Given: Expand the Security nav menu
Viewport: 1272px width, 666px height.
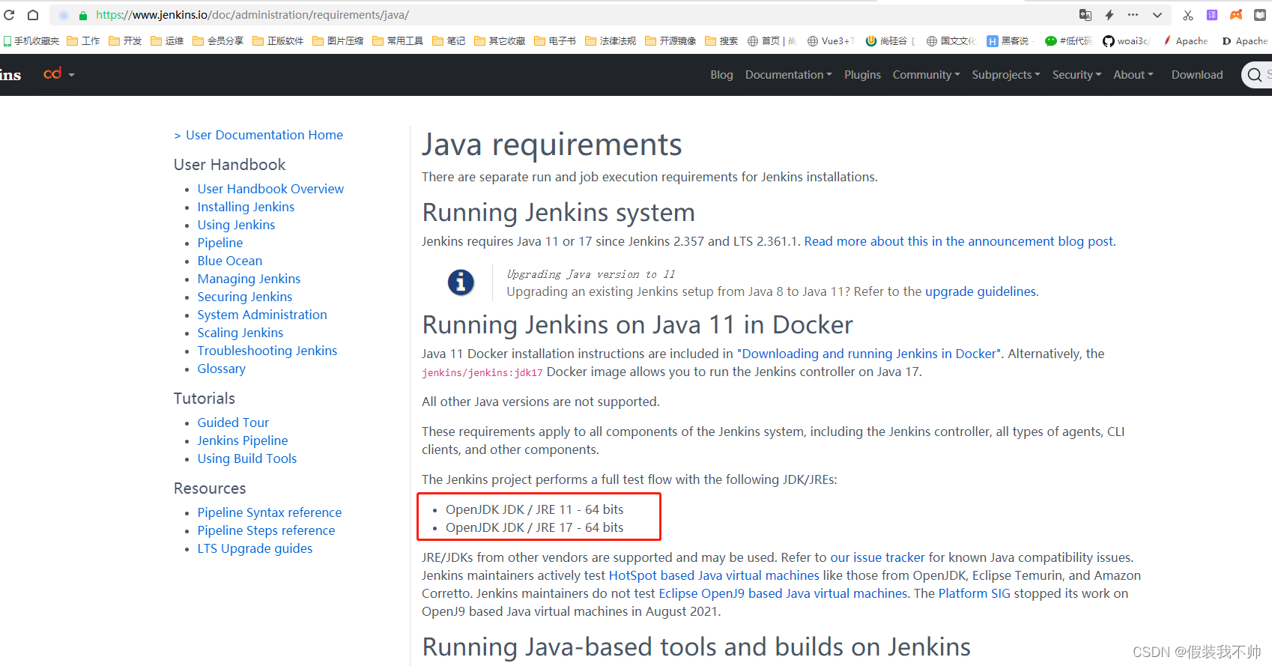Looking at the screenshot, I should 1076,75.
